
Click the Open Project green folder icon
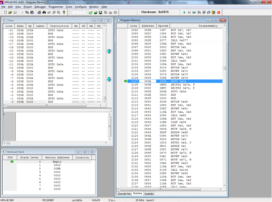click(96, 13)
